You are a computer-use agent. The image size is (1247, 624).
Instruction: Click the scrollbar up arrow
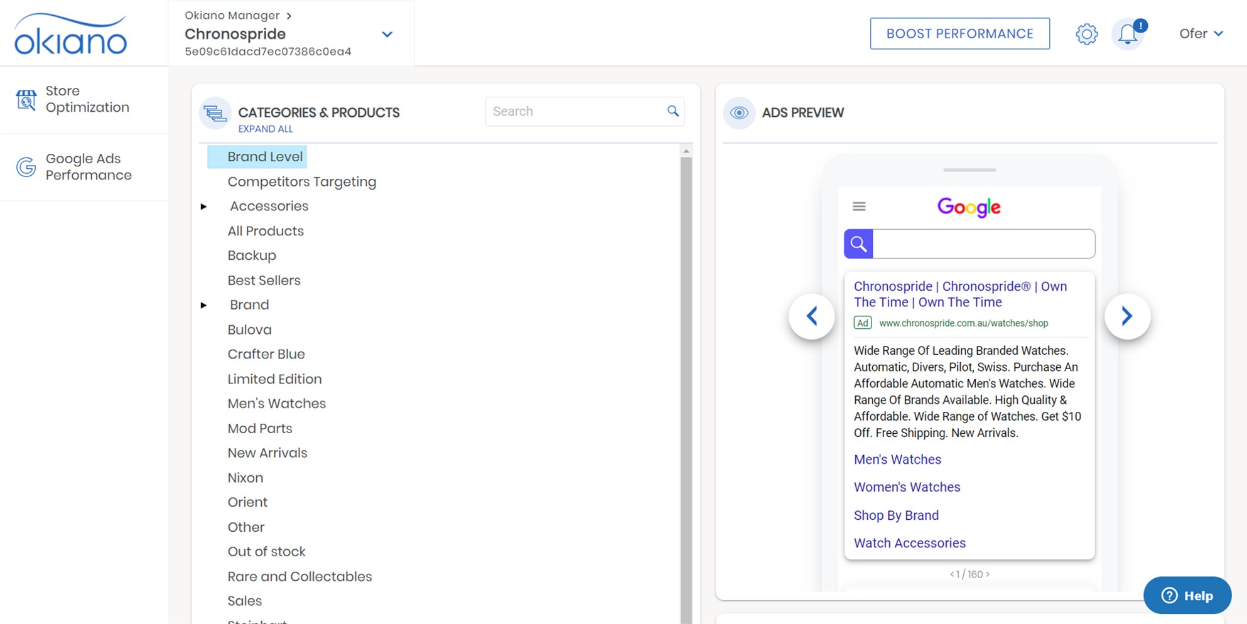pos(686,151)
